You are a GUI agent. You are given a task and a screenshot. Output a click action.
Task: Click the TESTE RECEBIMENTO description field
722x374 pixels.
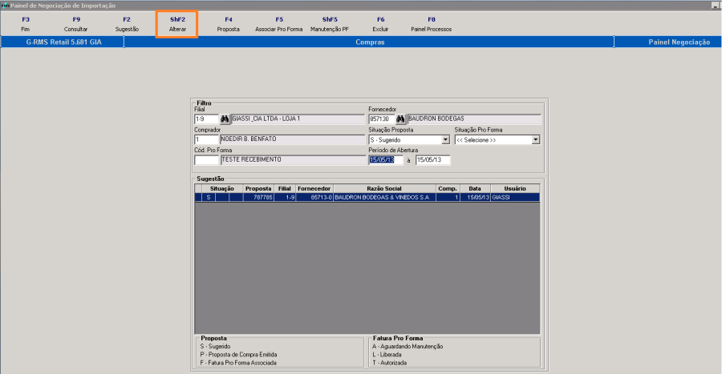294,160
